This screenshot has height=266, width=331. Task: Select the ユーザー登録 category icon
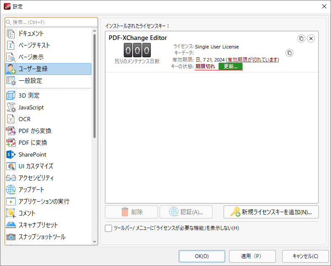(x=11, y=69)
